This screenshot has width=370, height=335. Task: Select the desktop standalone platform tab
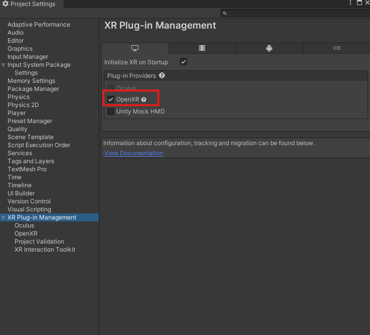[135, 48]
